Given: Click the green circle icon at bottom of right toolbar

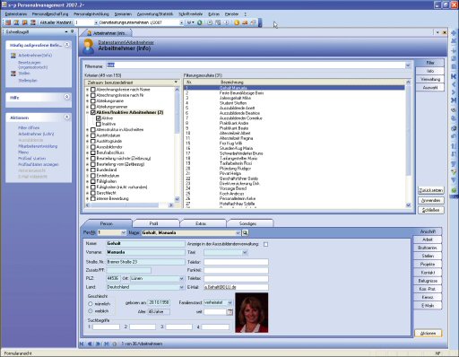Looking at the screenshot, I should [x=454, y=190].
